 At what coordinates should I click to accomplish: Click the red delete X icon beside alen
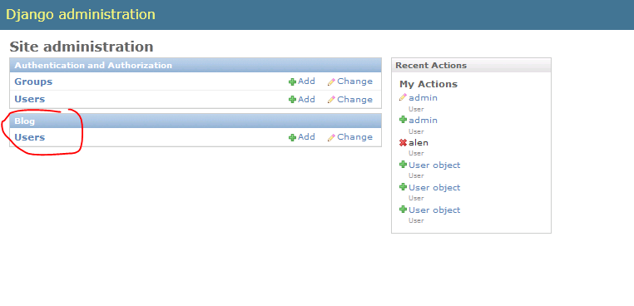(403, 143)
